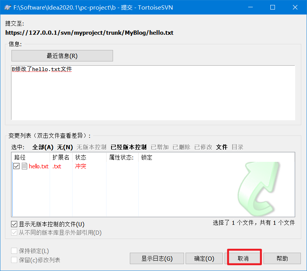Image resolution: width=307 pixels, height=271 pixels.
Task: Uncheck the hello.txt file checkbox
Action: [16, 166]
